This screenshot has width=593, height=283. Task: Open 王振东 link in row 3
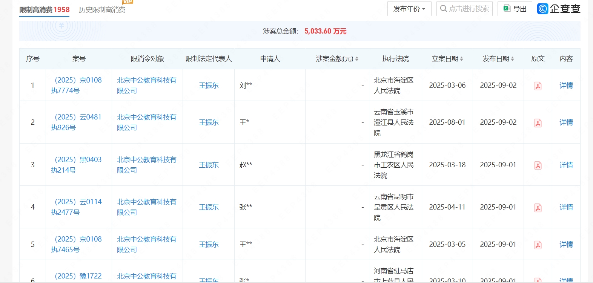click(209, 165)
